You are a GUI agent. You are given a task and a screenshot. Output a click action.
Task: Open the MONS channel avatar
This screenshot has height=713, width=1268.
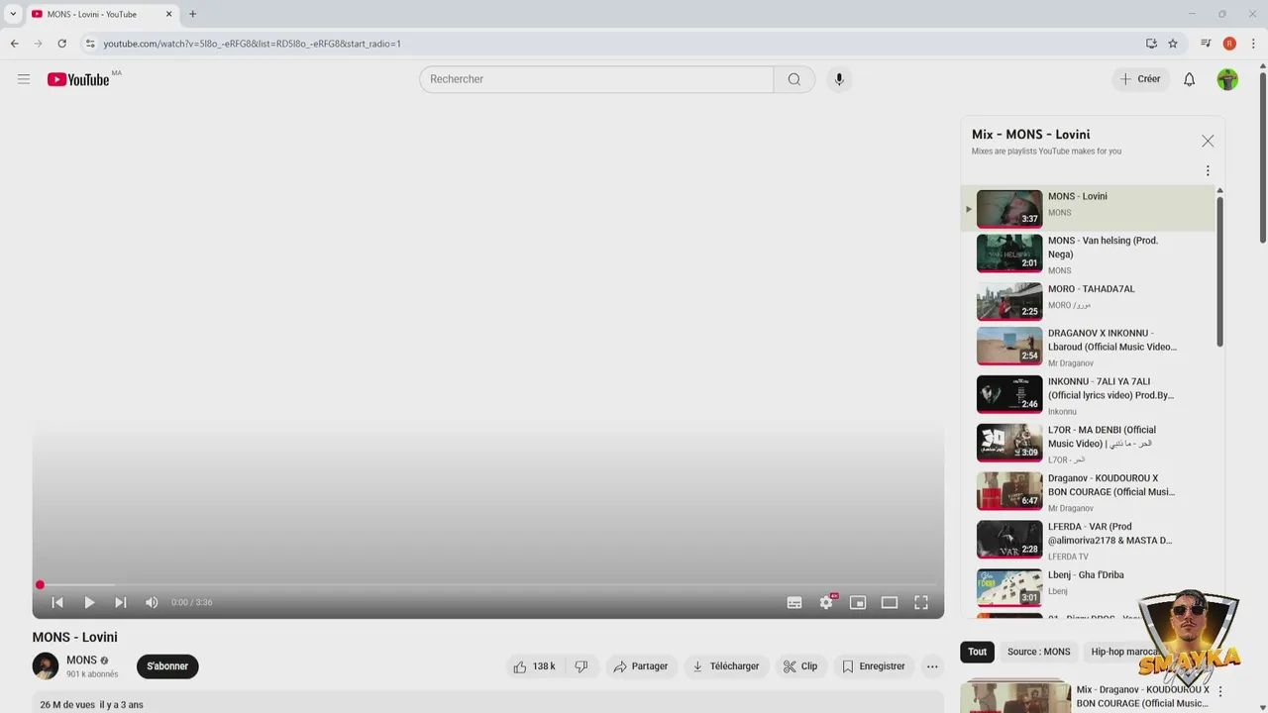(x=46, y=666)
